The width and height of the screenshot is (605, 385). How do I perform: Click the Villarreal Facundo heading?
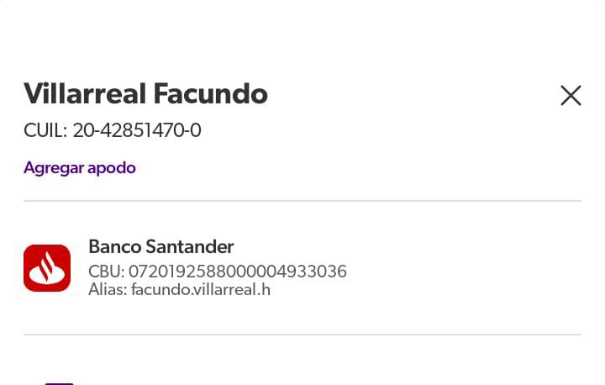(x=145, y=93)
